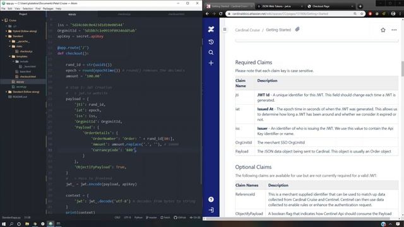Open the Confluence home logo in sidebar
Image resolution: width=404 pixels, height=227 pixels.
coord(211,30)
